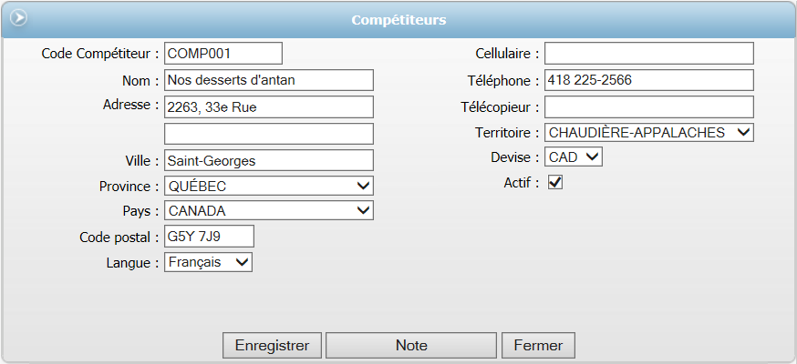Screen dimensions: 797x364
Task: Close the form with the Fermer button
Action: click(x=538, y=346)
